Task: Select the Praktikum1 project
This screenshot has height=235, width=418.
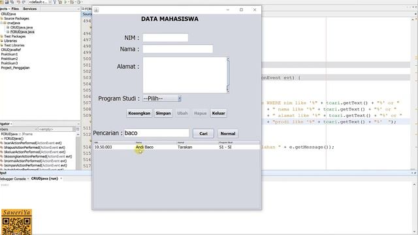Action: 9,54
